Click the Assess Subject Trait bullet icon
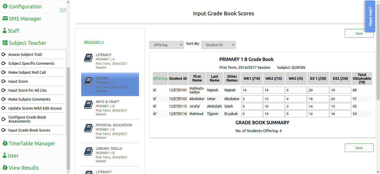 4,54
